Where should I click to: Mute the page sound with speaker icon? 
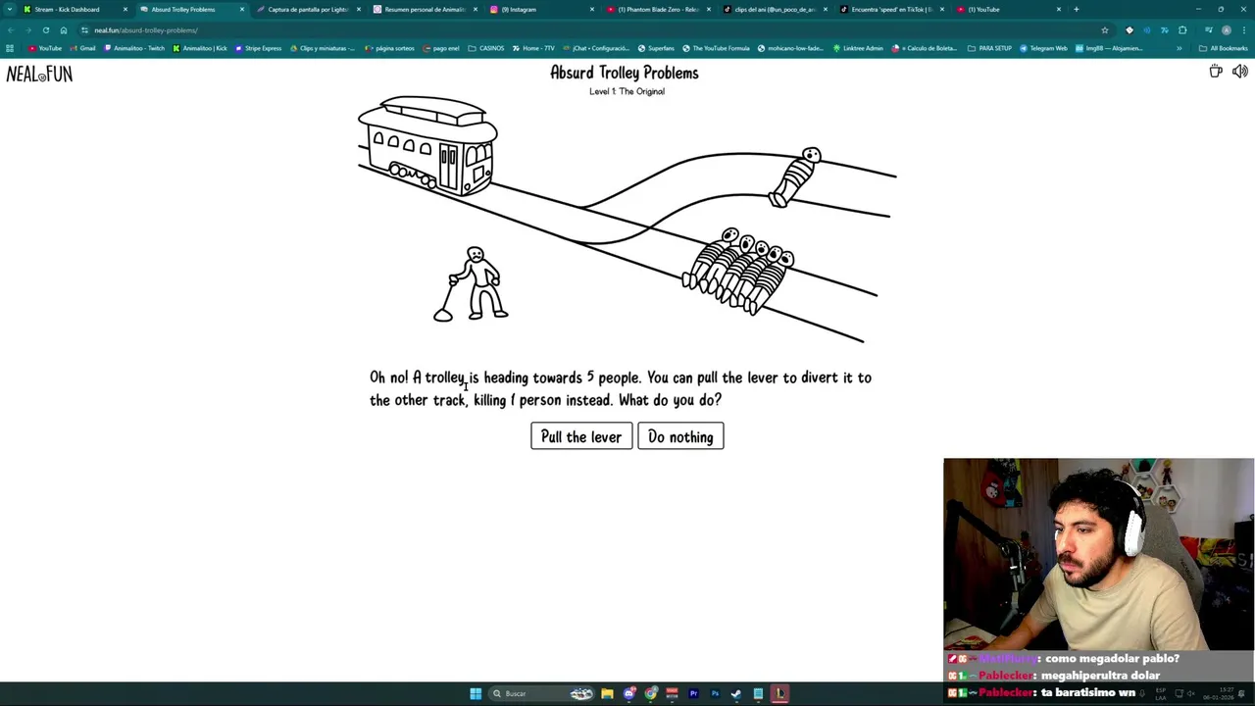click(x=1240, y=72)
